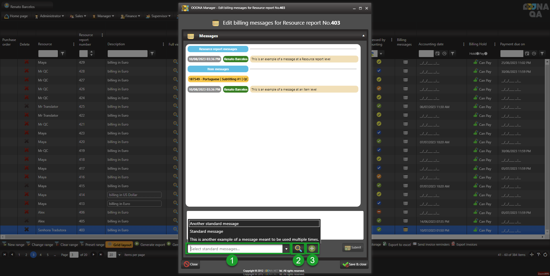Open the standard messages dropdown arrow
The width and height of the screenshot is (550, 276).
tap(286, 249)
